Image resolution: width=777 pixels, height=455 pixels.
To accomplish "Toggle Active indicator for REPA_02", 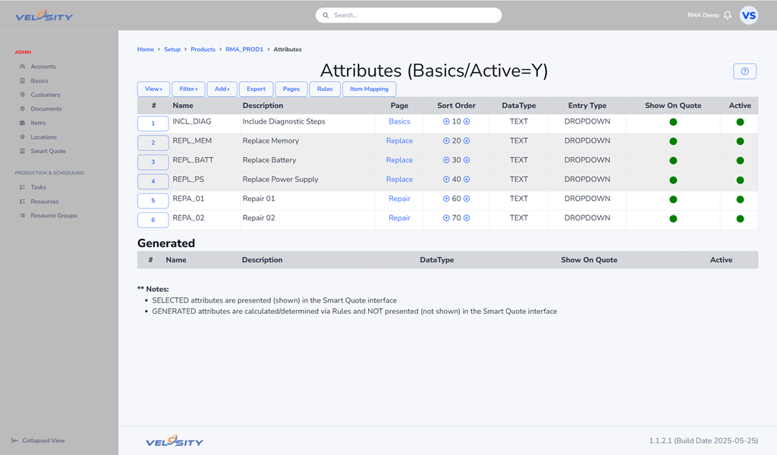I will pyautogui.click(x=740, y=218).
